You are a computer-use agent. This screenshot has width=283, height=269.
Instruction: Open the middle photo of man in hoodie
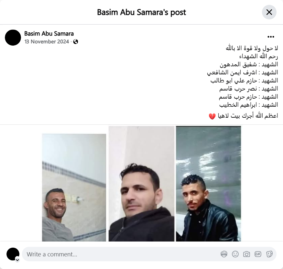click(142, 184)
